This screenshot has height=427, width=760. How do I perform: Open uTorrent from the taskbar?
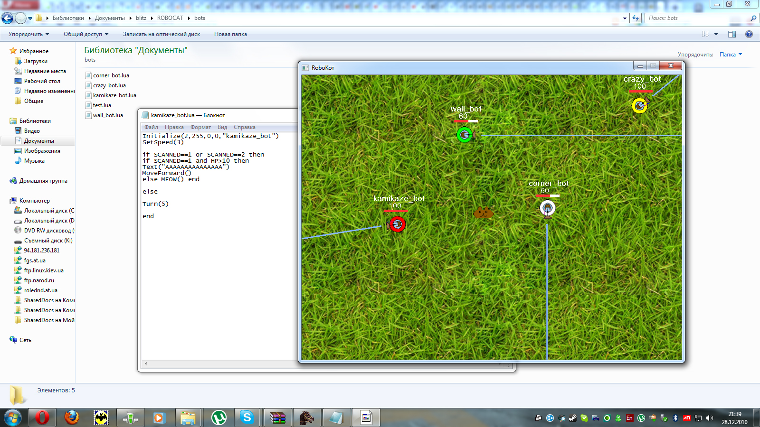pos(218,418)
